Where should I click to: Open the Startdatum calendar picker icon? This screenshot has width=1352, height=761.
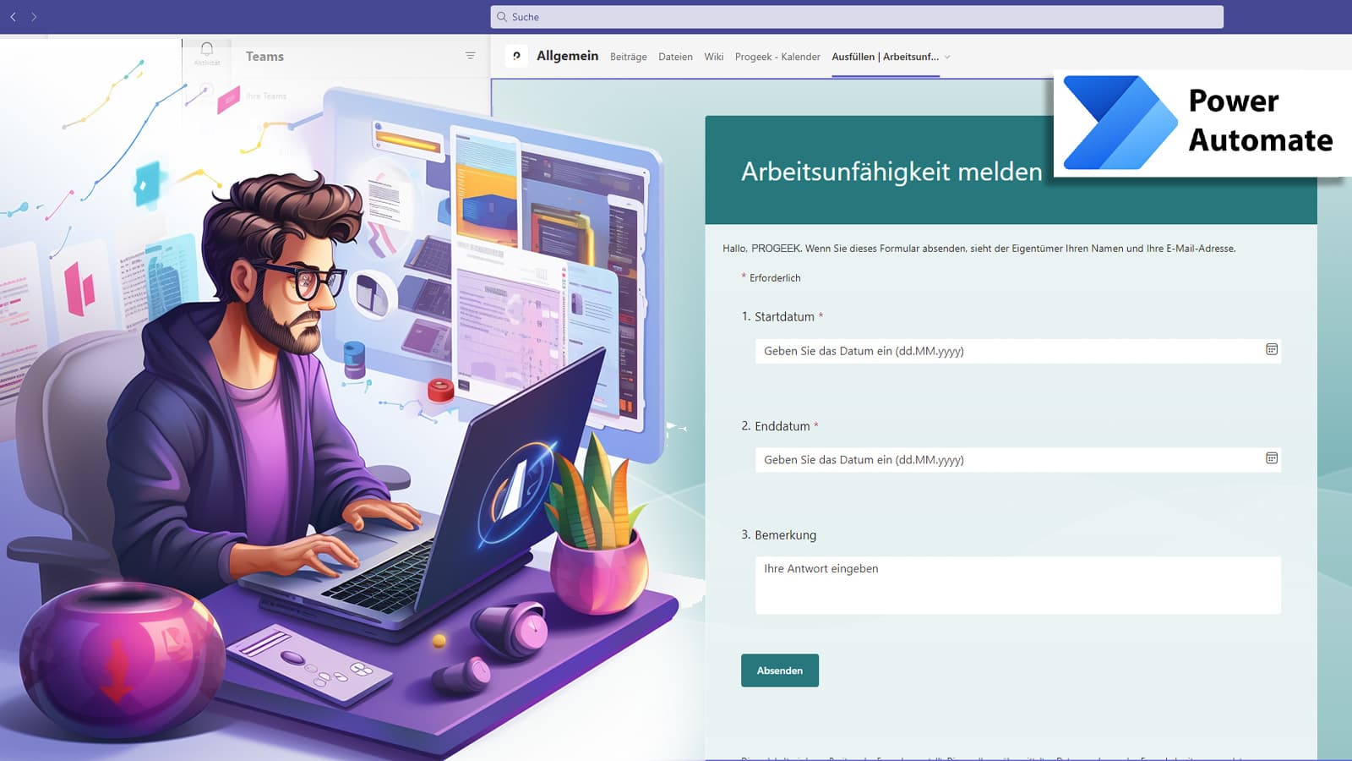[x=1272, y=349]
